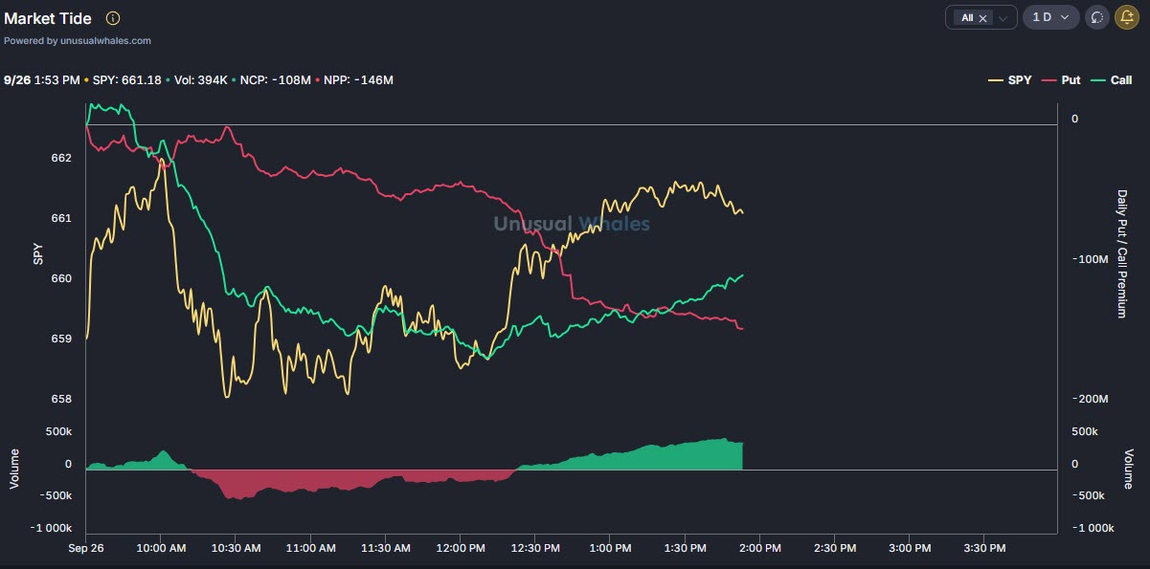The height and width of the screenshot is (569, 1150).
Task: Click the 'Daily Put / Call Premium' axis label
Action: coord(1122,253)
